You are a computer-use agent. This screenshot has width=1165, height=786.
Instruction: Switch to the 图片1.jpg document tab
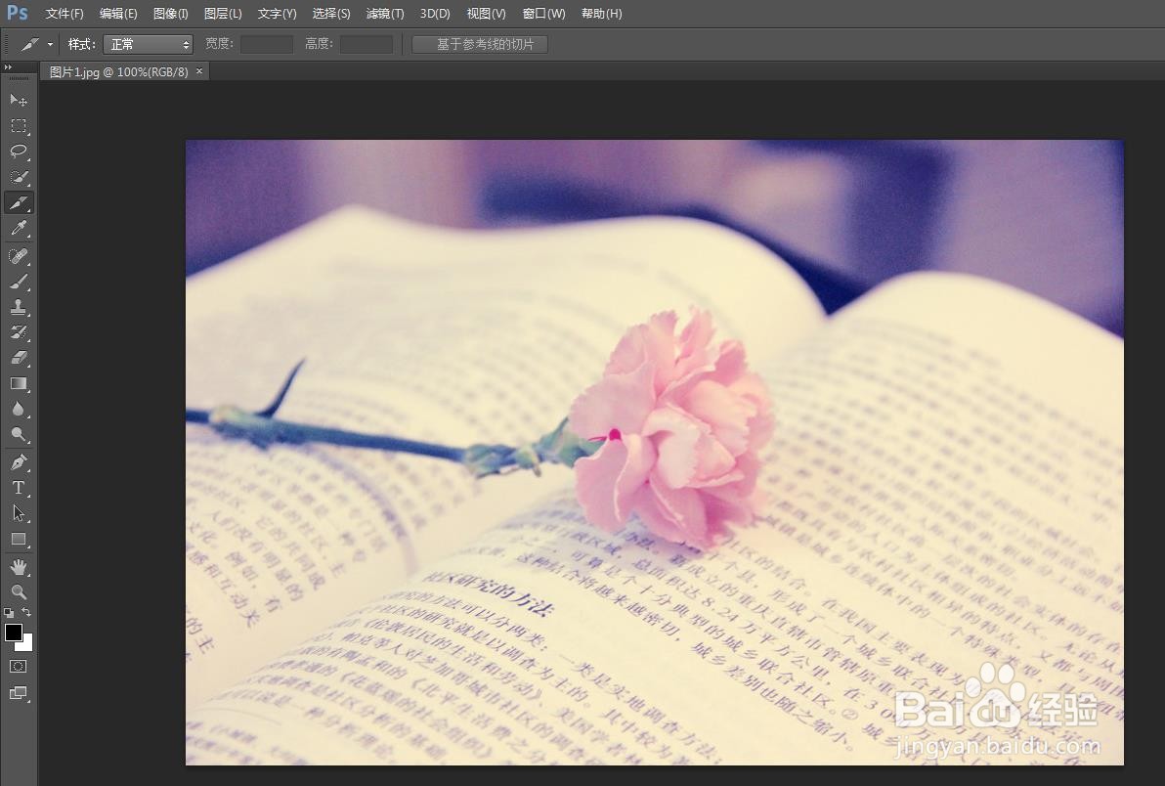click(118, 72)
